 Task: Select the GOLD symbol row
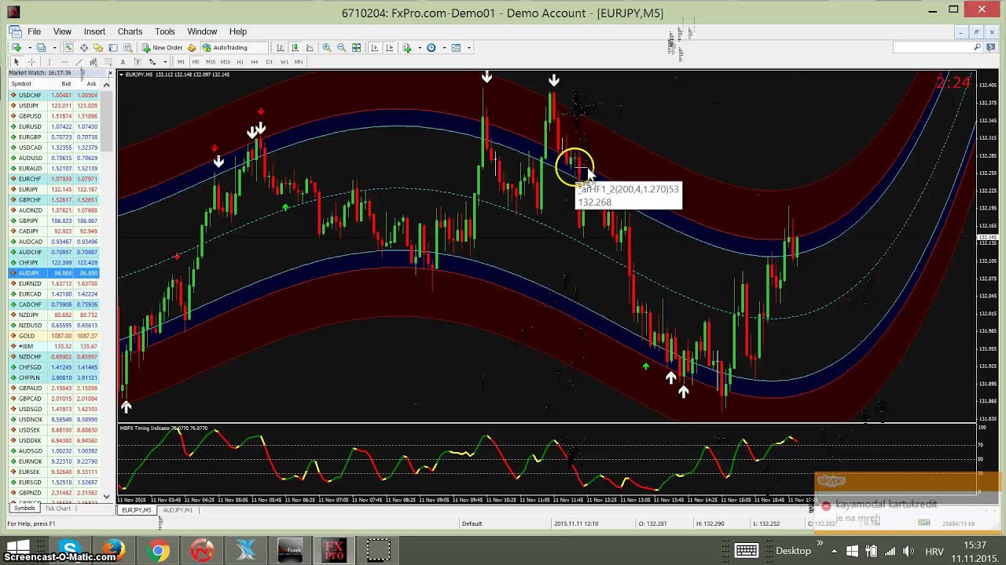point(53,336)
